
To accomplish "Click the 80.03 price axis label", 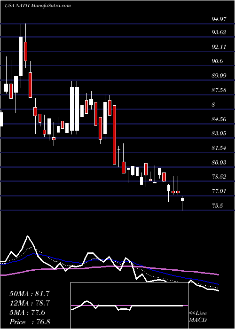I will tap(219, 163).
